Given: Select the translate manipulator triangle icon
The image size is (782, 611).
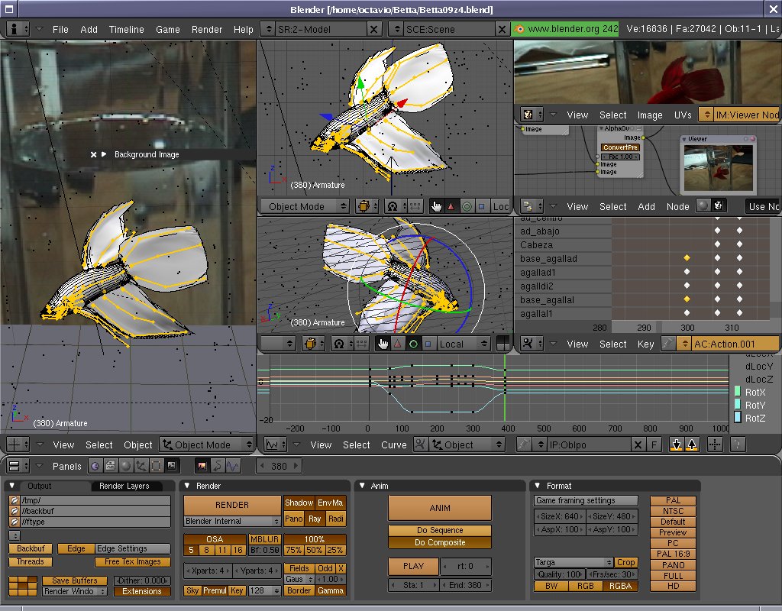Looking at the screenshot, I should [x=397, y=344].
